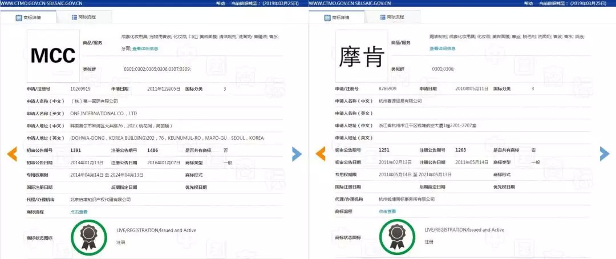Image resolution: width=616 pixels, height=259 pixels.
Task: Select registration announcement issue 1486
Action: [x=153, y=150]
